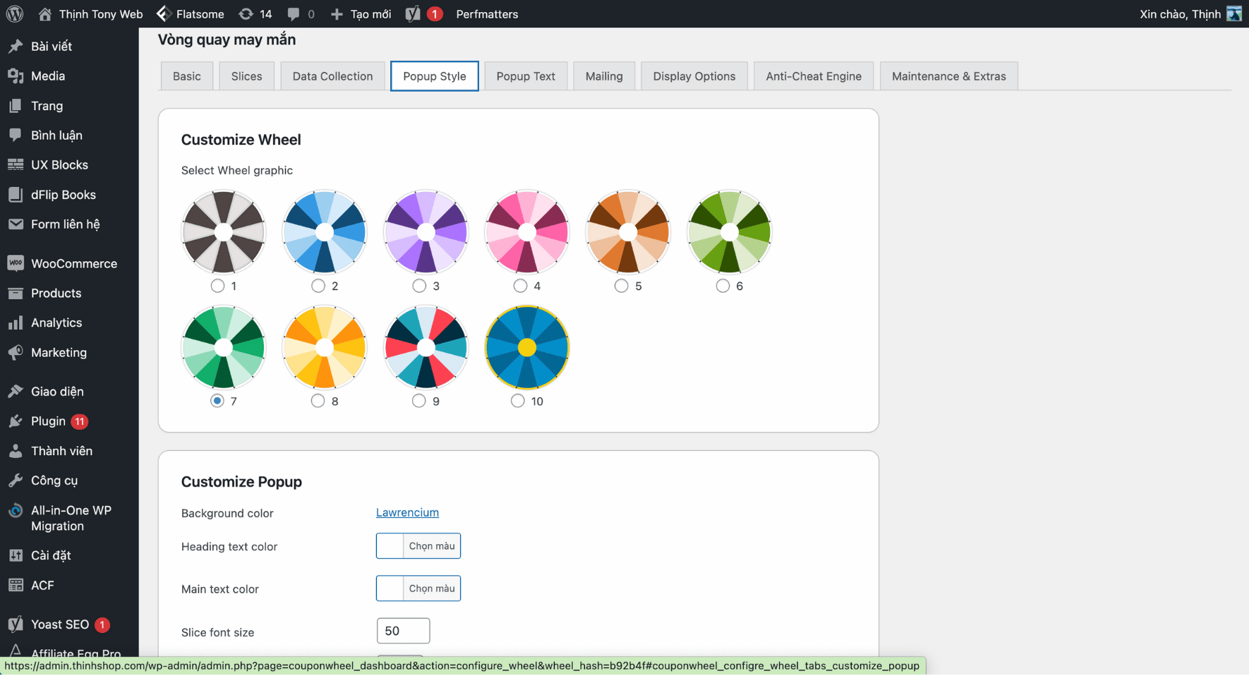Click the Slice font size input field
Viewport: 1249px width, 676px height.
tap(403, 630)
